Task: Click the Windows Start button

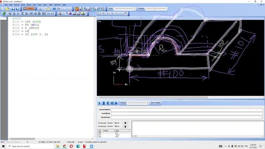Action: (3, 146)
